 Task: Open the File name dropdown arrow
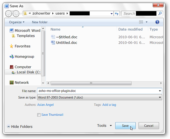pyautogui.click(x=160, y=91)
